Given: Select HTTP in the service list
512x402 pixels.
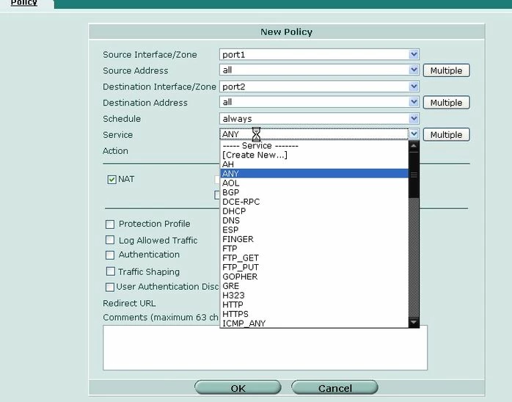Looking at the screenshot, I should pos(315,304).
